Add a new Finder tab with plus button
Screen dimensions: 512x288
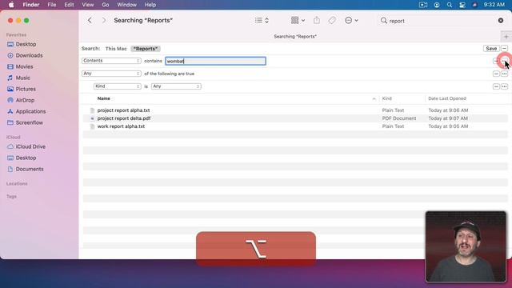506,37
